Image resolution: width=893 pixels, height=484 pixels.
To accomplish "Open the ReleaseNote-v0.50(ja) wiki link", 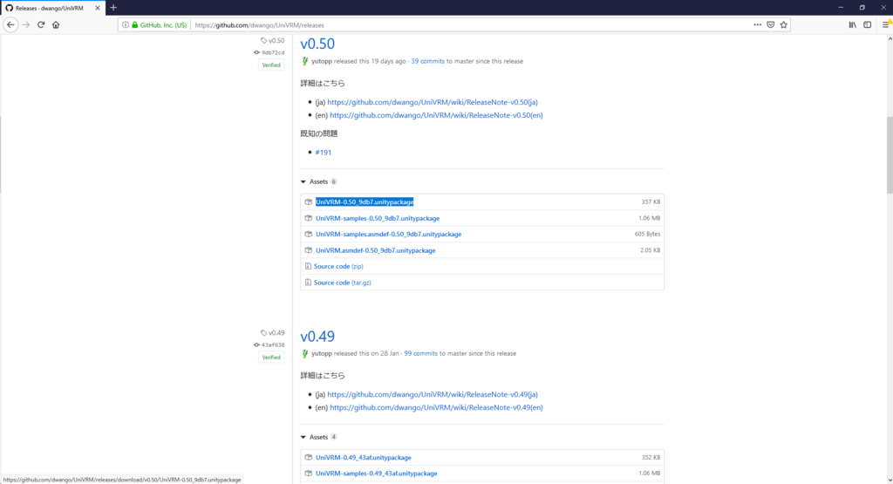I will click(433, 103).
